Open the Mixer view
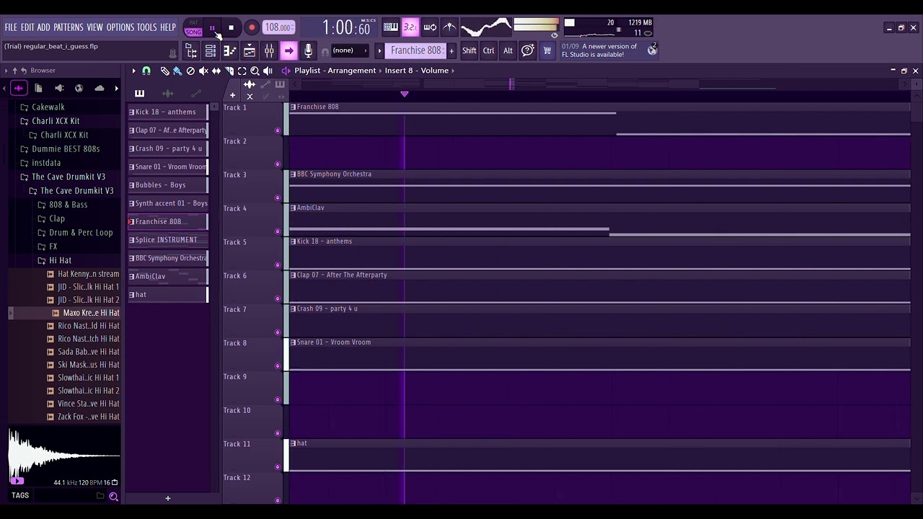 point(269,50)
